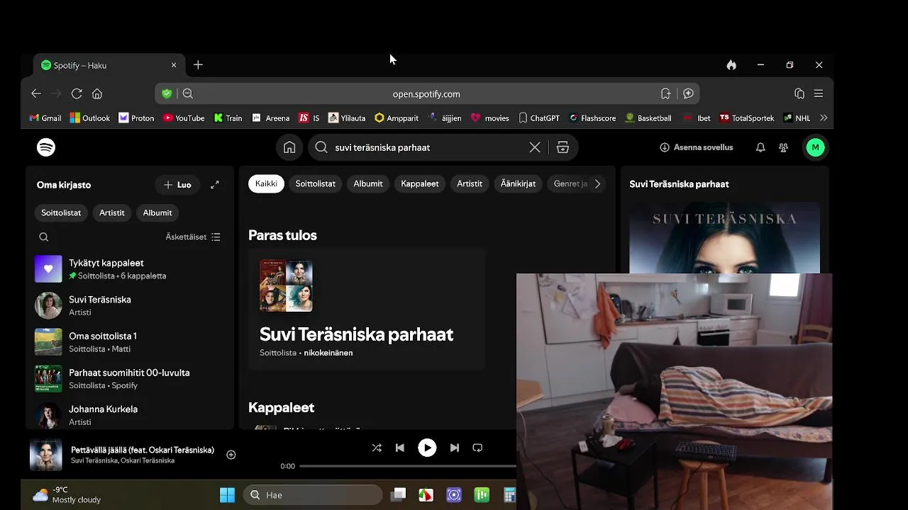The height and width of the screenshot is (510, 908).
Task: Clear the search field with X icon
Action: 535,147
